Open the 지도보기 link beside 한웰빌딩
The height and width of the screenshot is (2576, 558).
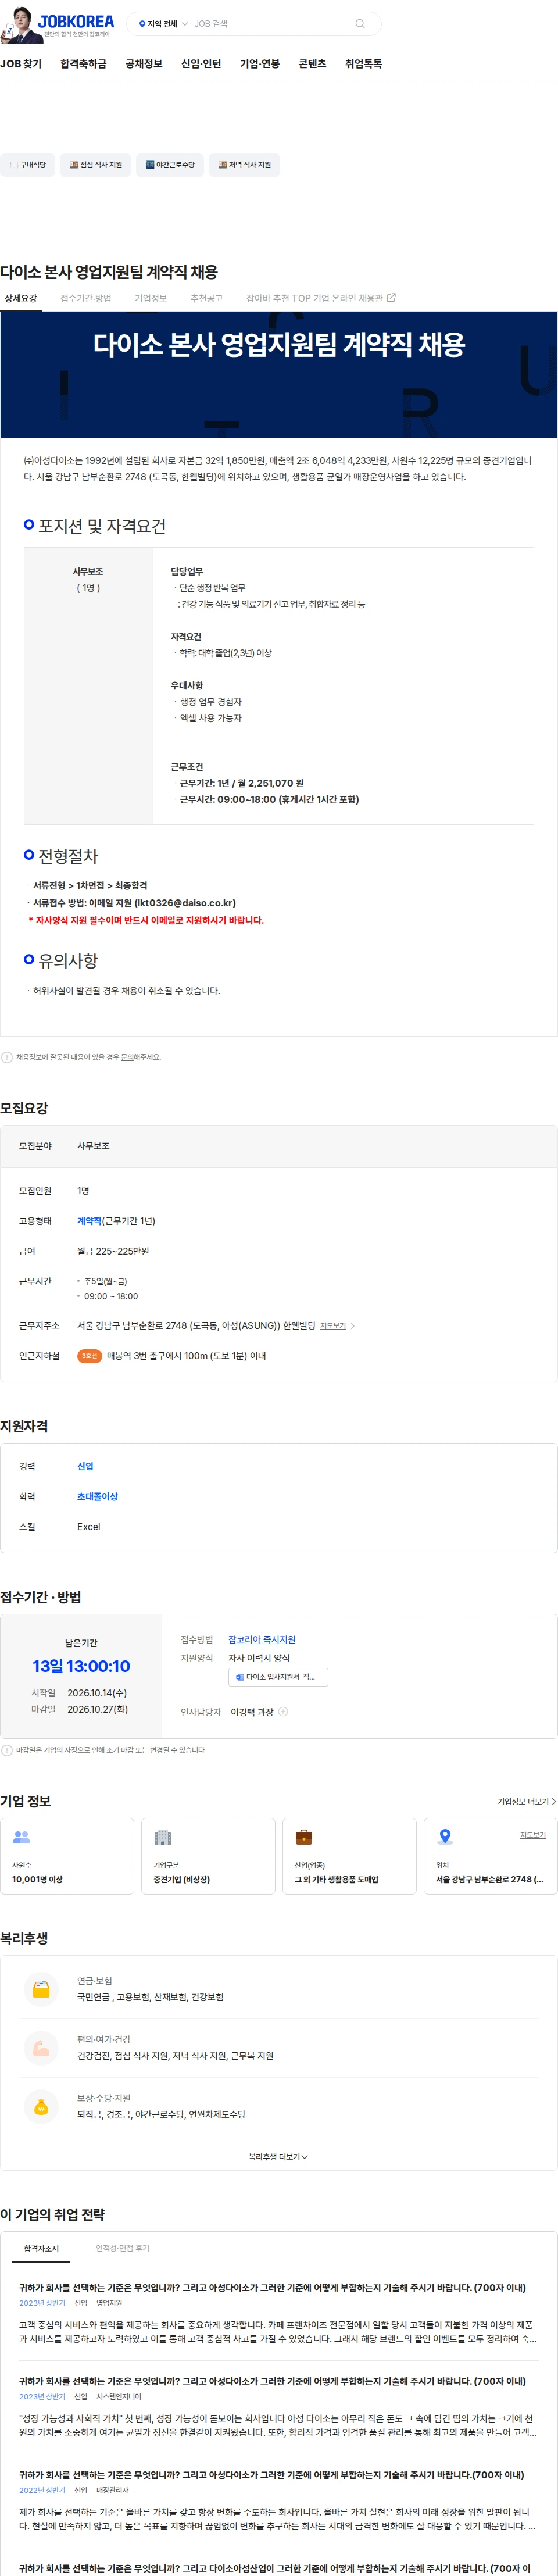[x=333, y=1327]
